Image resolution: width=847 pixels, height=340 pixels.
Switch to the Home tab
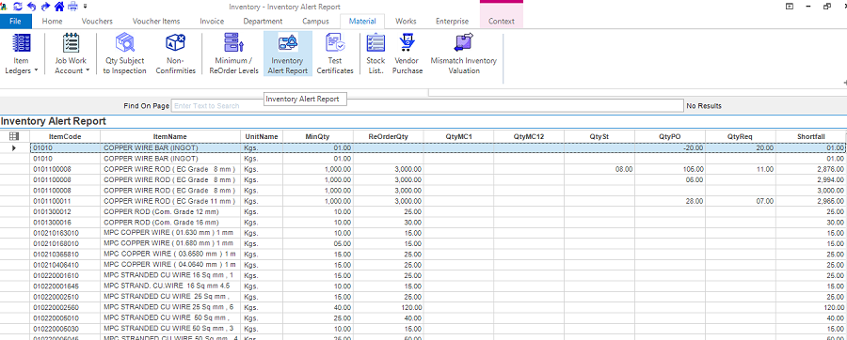click(52, 21)
